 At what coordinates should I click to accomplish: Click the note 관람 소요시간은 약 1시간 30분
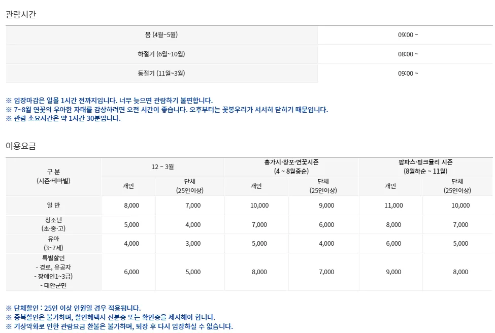point(63,118)
